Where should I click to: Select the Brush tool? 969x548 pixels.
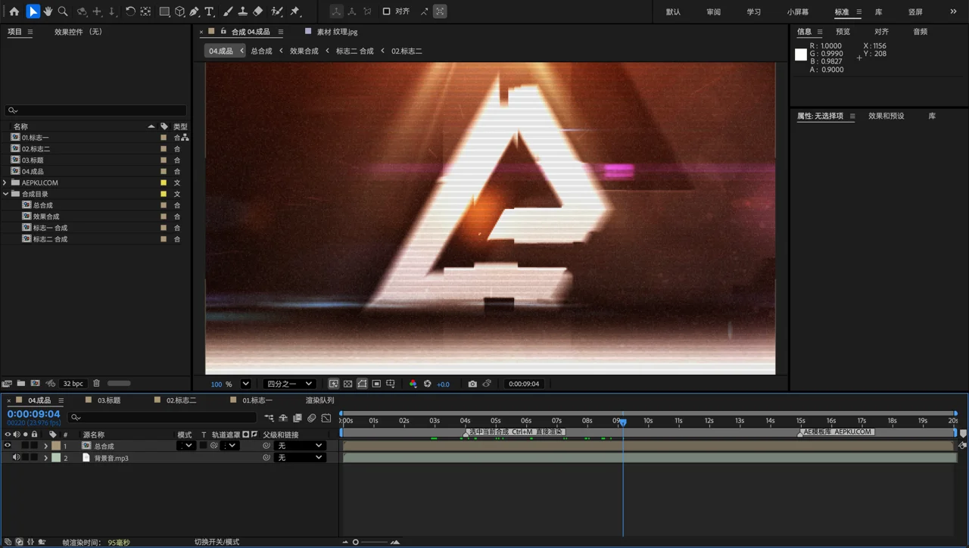[x=227, y=11]
